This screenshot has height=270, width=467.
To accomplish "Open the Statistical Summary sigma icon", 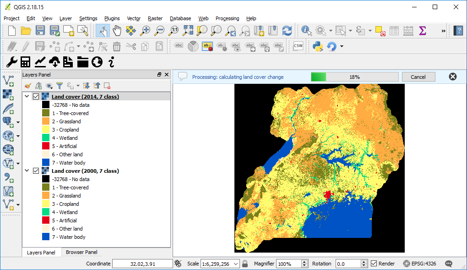I will [423, 31].
